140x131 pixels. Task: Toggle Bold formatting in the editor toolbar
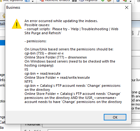(133, 33)
